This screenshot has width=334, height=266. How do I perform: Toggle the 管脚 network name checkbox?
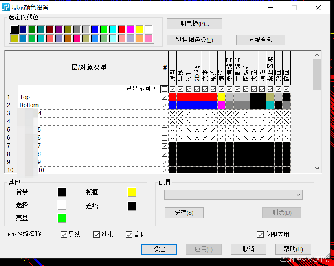129,234
